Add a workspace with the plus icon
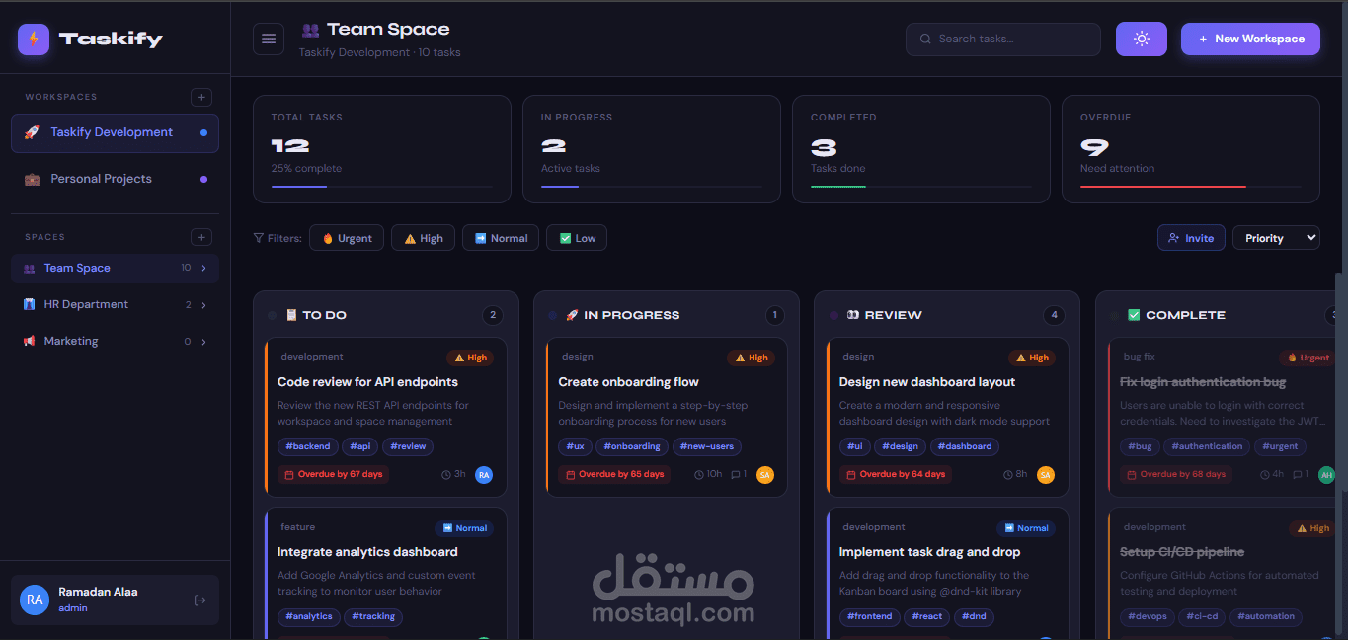The image size is (1348, 640). point(201,97)
